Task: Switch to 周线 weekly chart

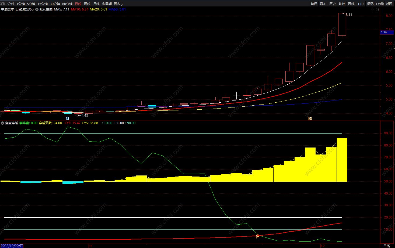Action: tap(87, 4)
